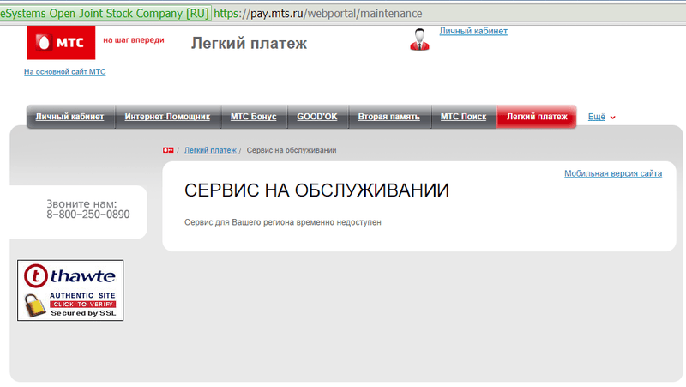Switch to the МТС Бонус tab
This screenshot has width=686, height=387.
(254, 117)
